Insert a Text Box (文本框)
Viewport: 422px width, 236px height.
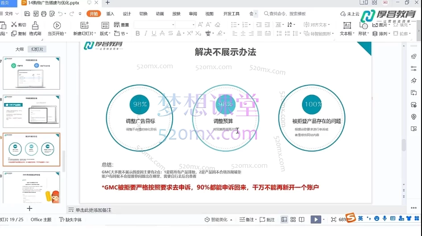(347, 29)
